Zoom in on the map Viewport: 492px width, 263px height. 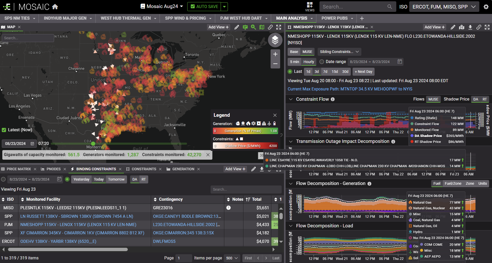(275, 54)
